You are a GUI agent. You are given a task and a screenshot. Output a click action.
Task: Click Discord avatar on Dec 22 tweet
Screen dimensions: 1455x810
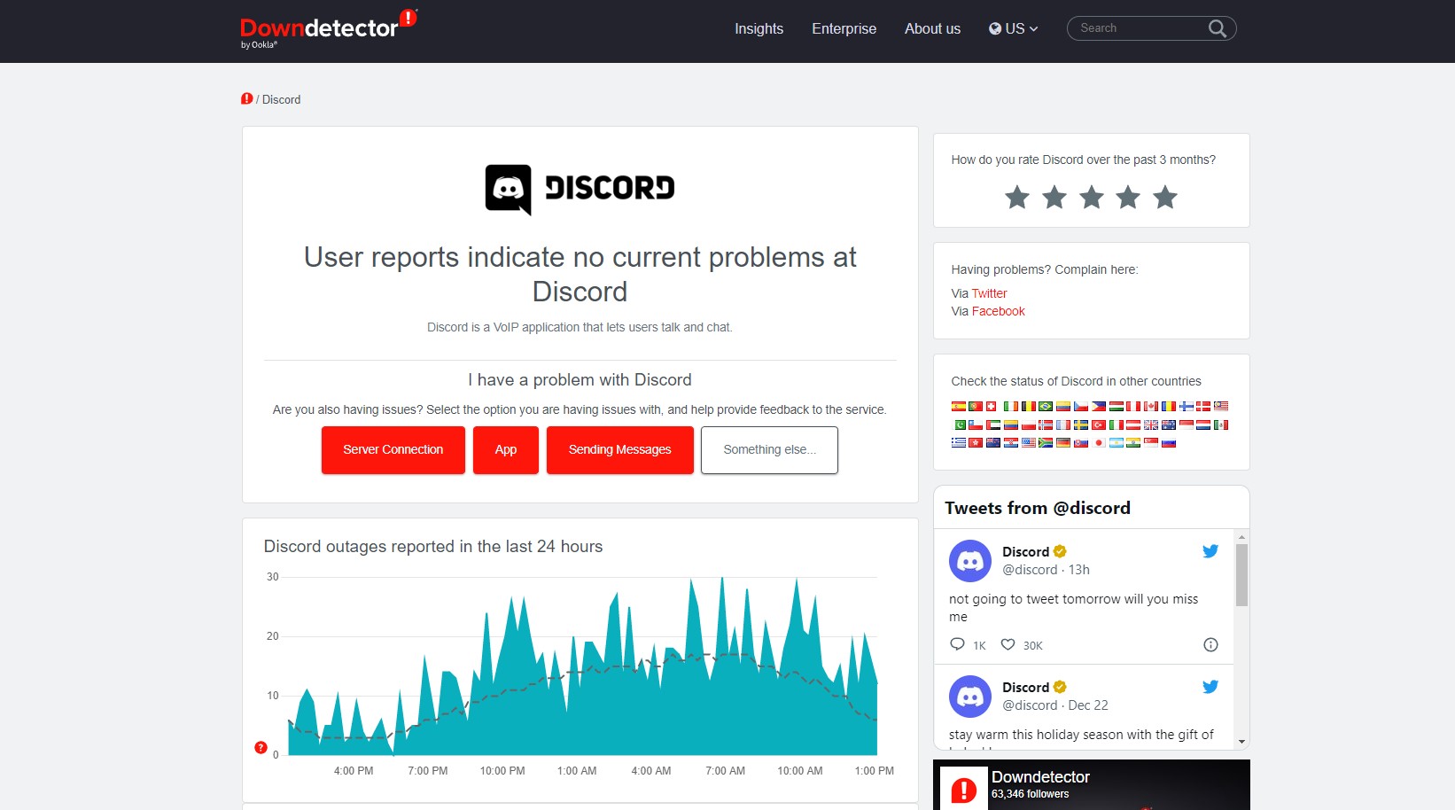(x=970, y=697)
